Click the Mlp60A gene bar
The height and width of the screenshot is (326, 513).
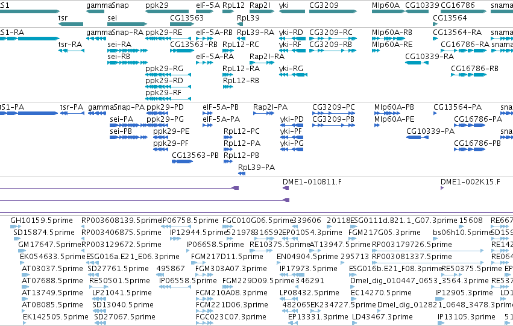(388, 11)
